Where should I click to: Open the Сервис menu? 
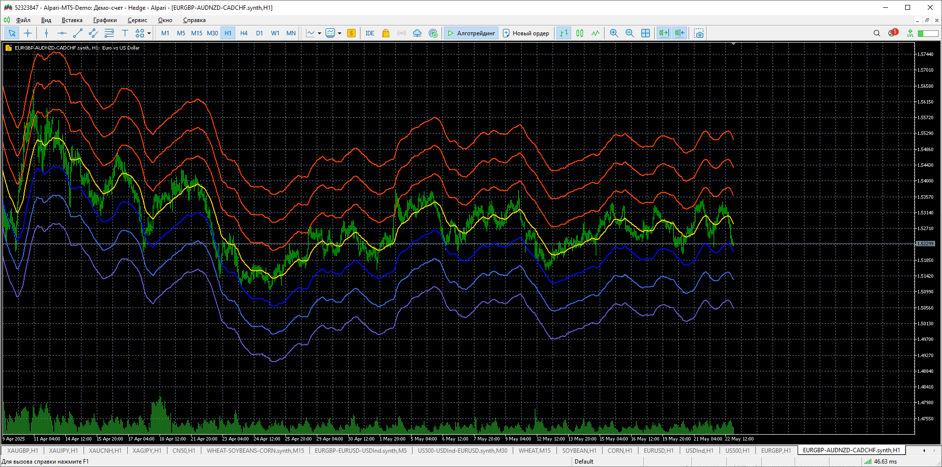click(137, 20)
